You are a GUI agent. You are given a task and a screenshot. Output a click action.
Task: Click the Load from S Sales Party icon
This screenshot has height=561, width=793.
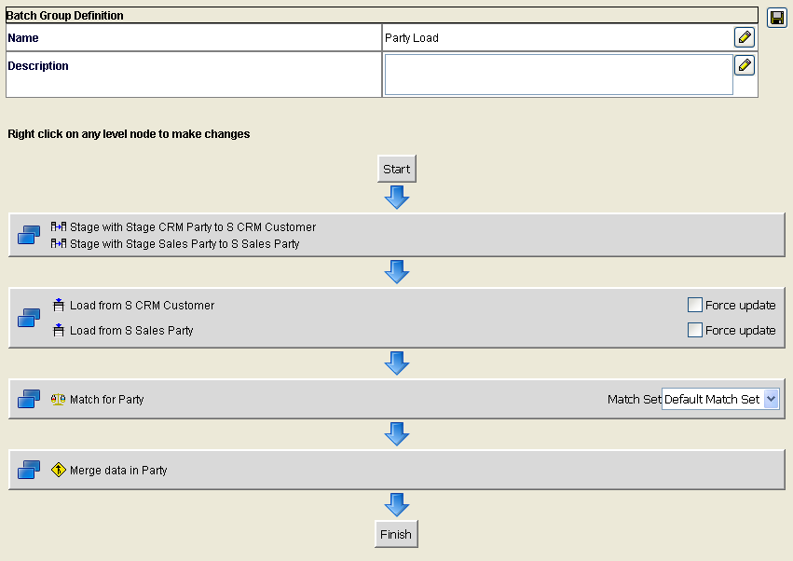(x=57, y=330)
